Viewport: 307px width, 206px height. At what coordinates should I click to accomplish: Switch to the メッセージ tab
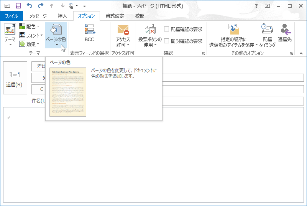[38, 16]
